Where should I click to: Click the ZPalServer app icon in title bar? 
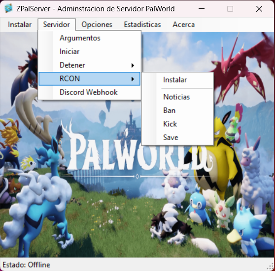[x=8, y=8]
